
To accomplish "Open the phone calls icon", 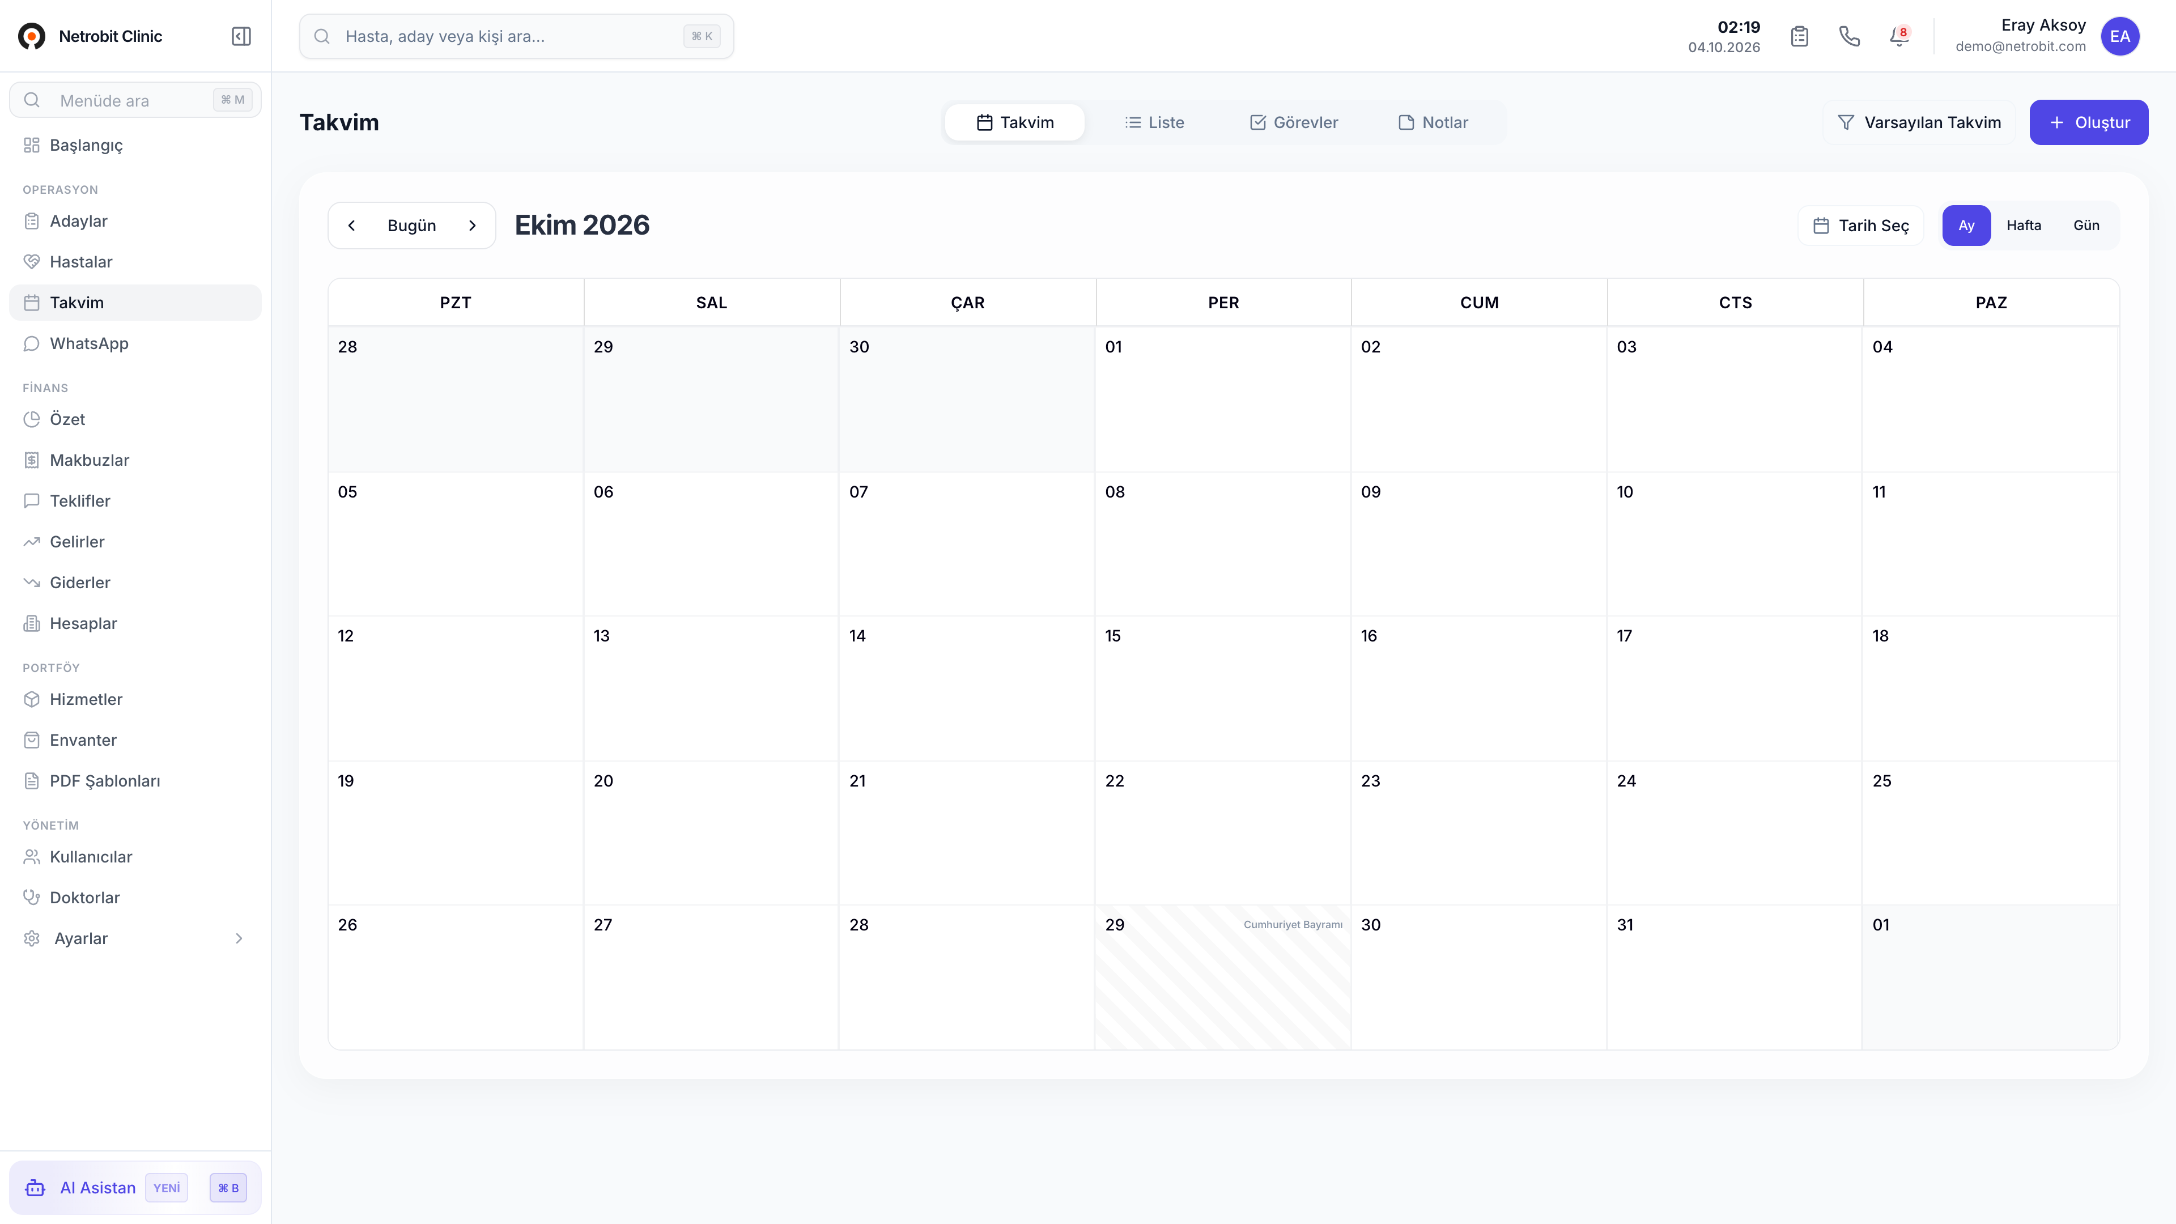I will click(x=1849, y=36).
